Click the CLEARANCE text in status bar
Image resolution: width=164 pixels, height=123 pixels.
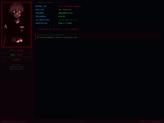click(151, 121)
